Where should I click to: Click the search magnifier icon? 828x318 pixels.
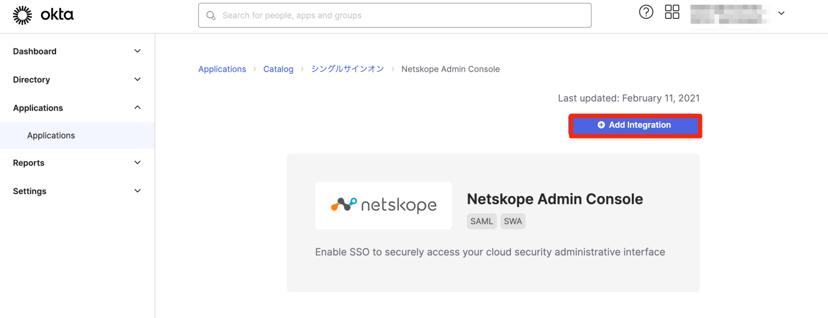click(x=211, y=15)
